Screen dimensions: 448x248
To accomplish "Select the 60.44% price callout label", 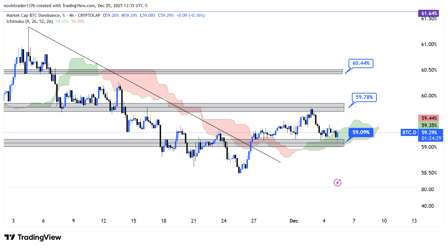I will coord(361,63).
